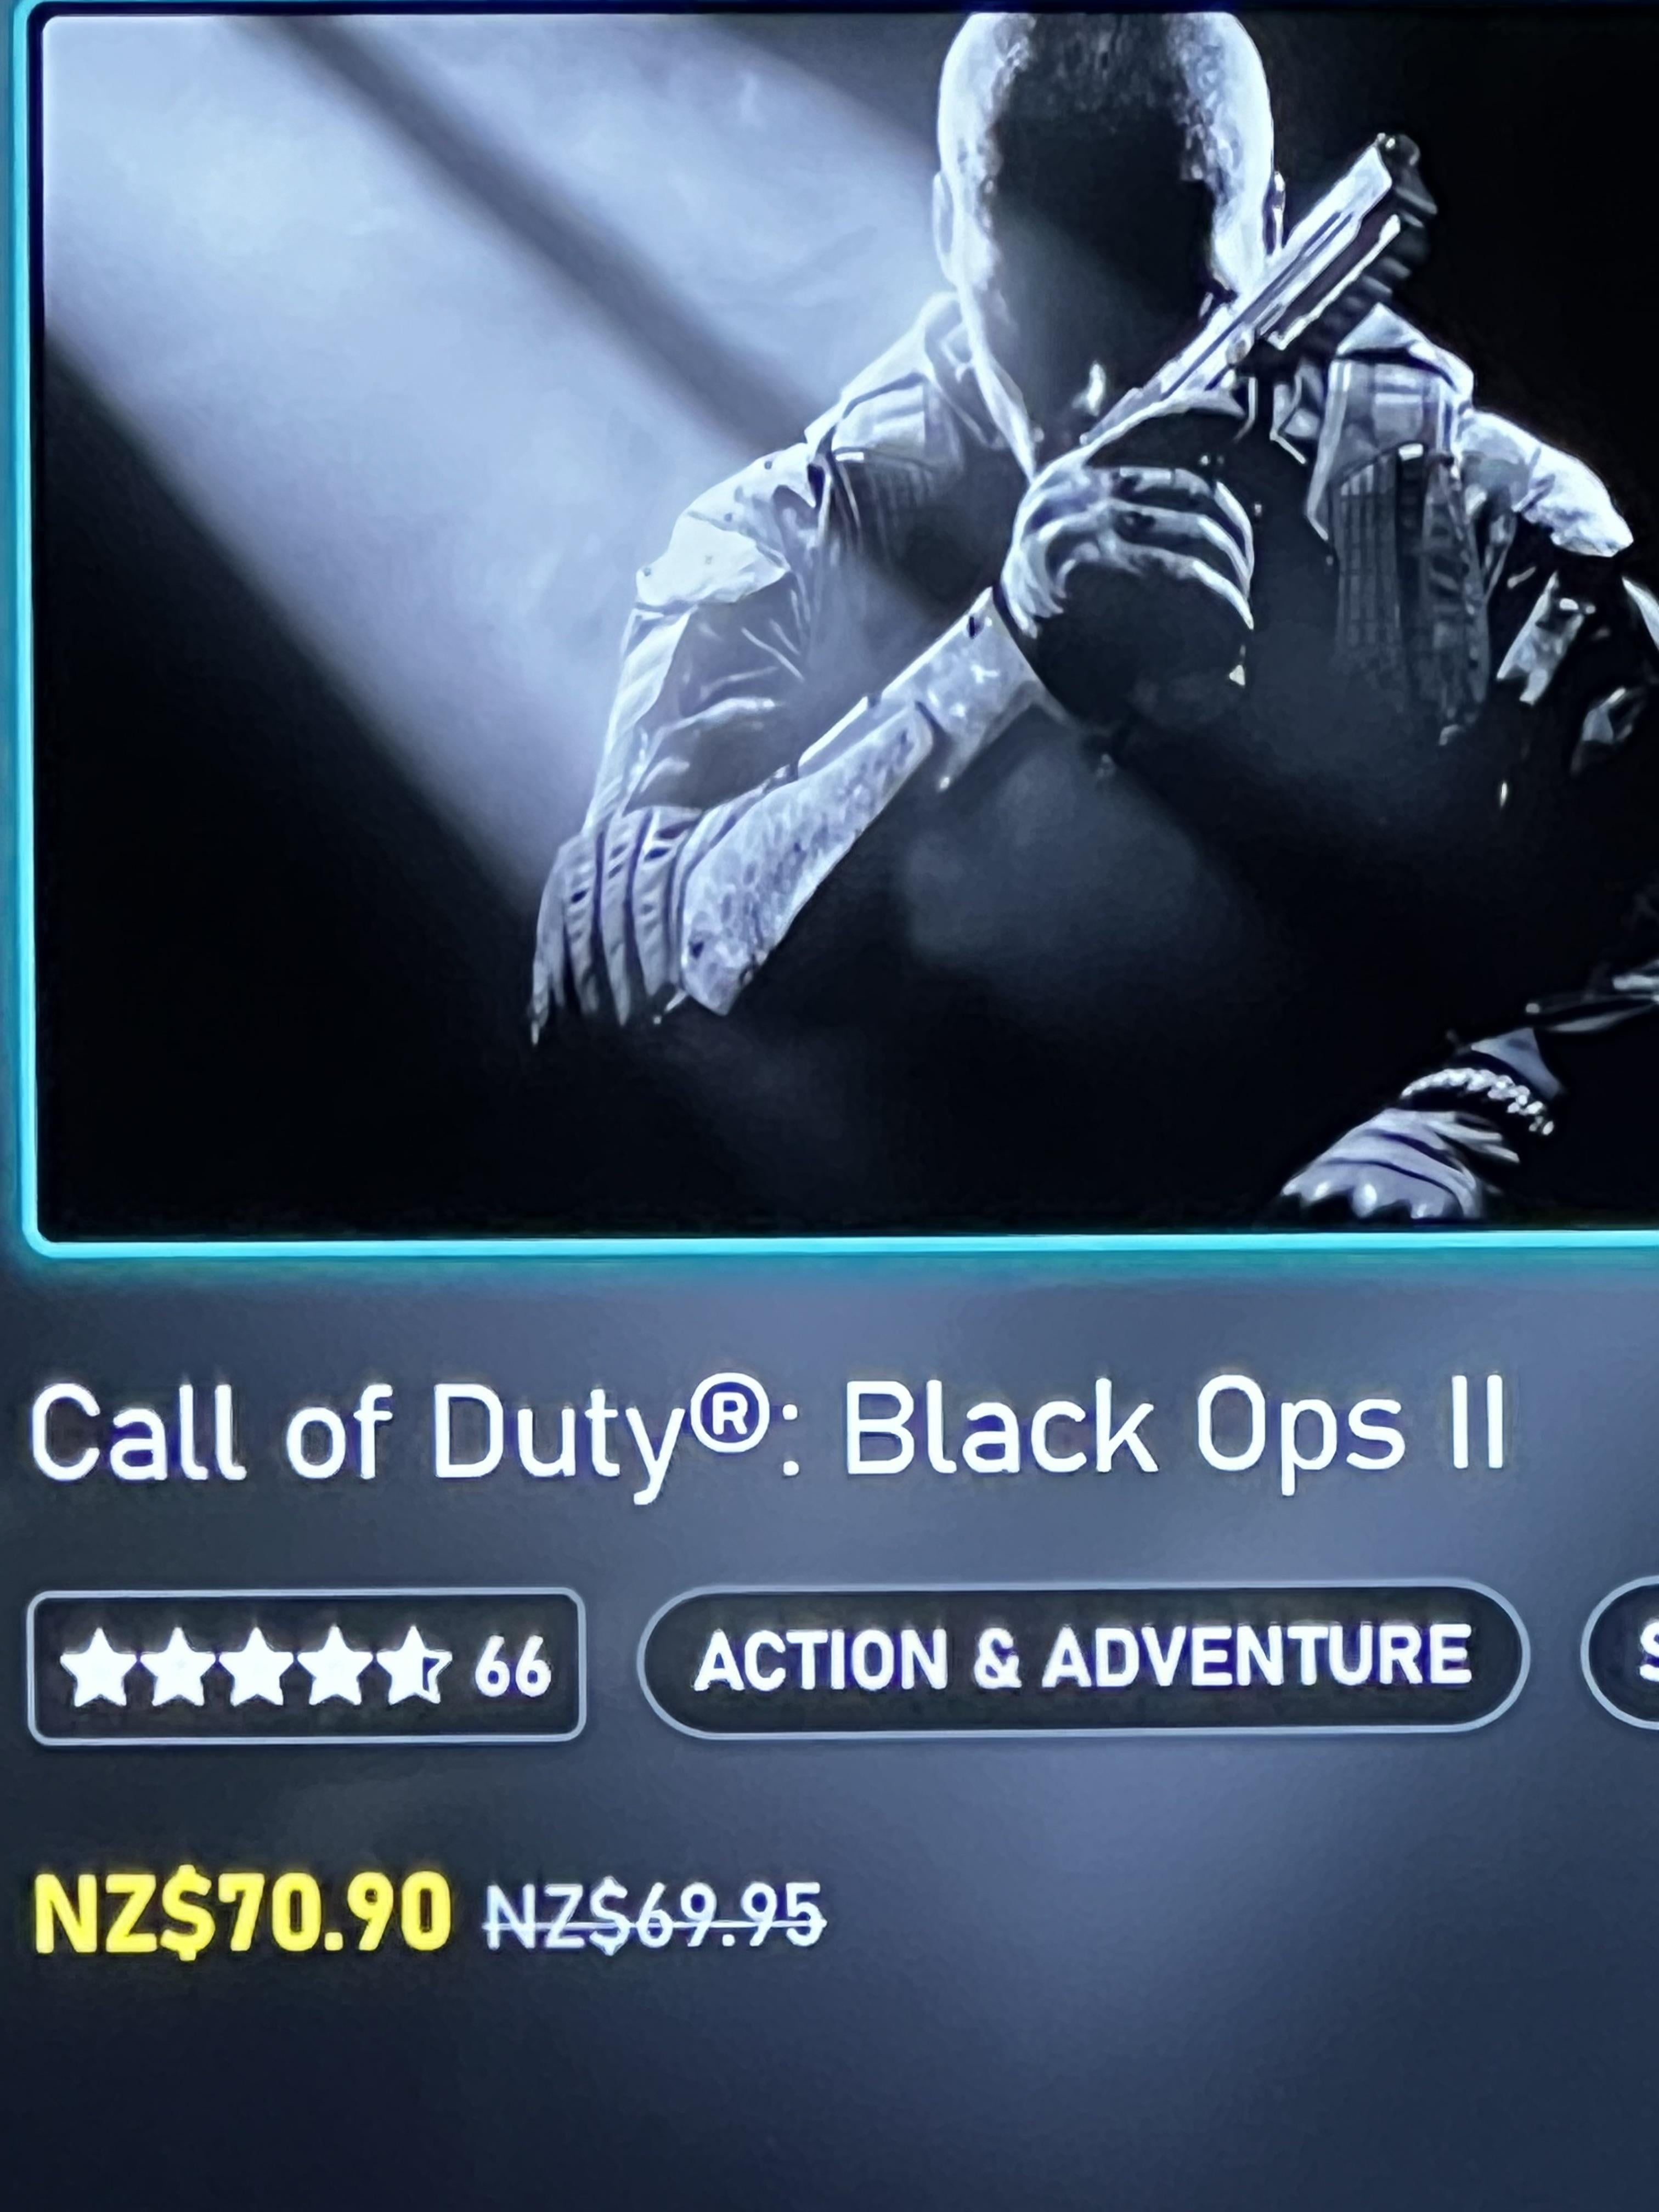Select the ACTION & ADVENTURE genre tag
Image resolution: width=1659 pixels, height=2212 pixels.
point(1083,1659)
